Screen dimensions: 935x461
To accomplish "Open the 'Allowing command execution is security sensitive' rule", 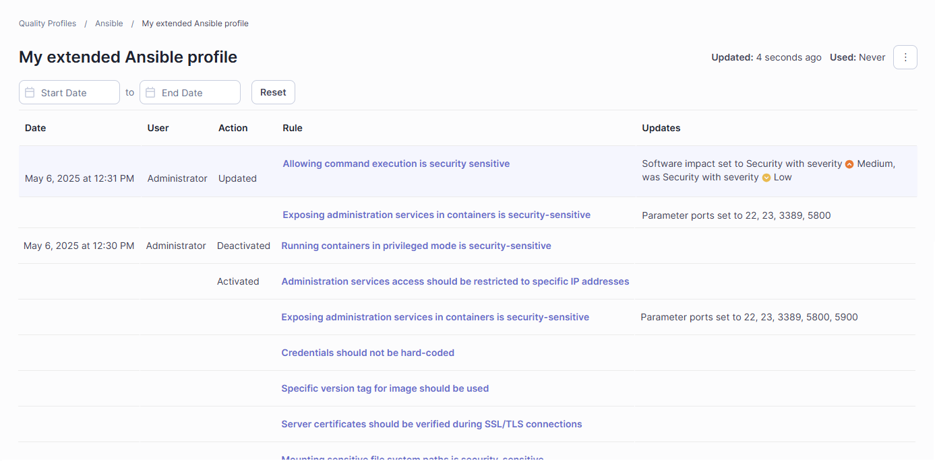I will [396, 164].
